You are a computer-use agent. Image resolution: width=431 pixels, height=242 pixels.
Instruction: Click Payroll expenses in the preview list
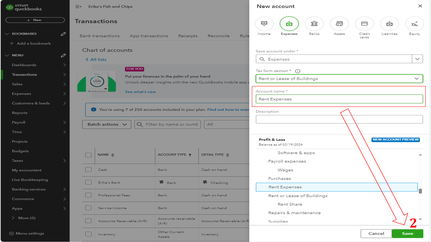287,161
